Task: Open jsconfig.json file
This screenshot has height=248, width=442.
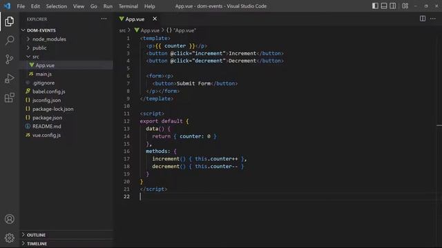Action: (x=66, y=100)
